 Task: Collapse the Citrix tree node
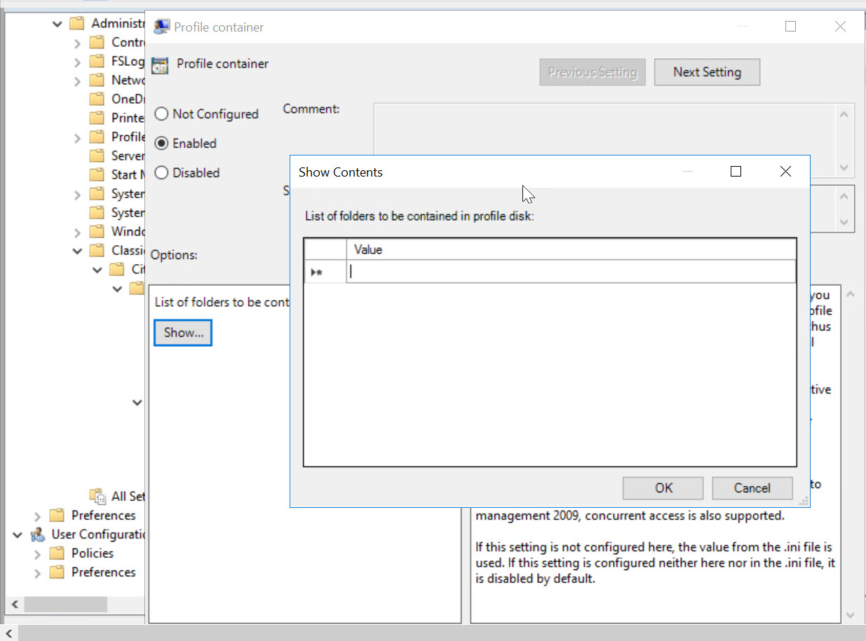click(x=97, y=270)
